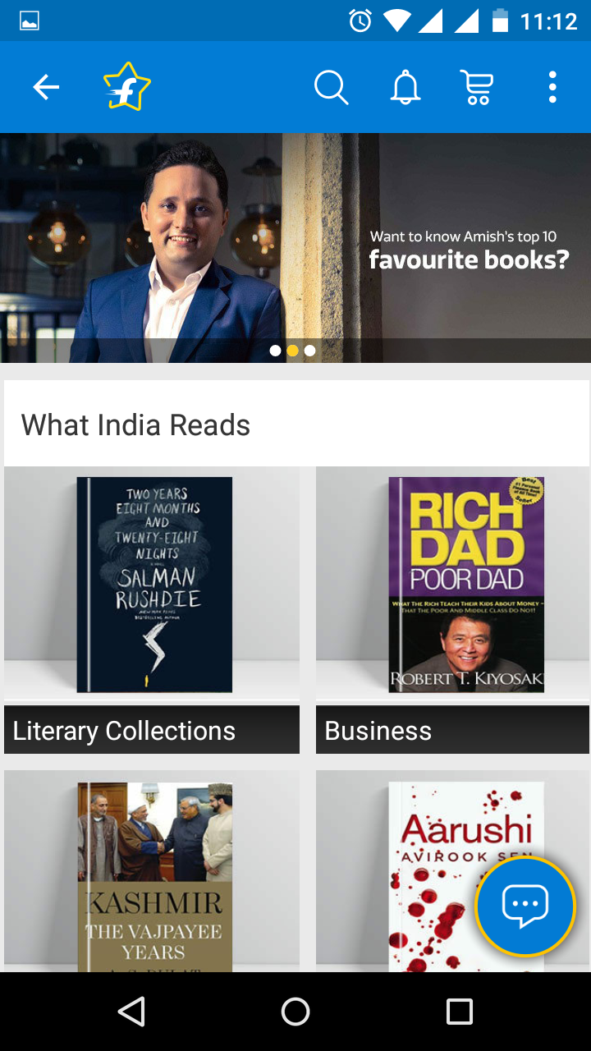The height and width of the screenshot is (1051, 591).
Task: Open Kashmir The Vajpayee Years cover
Action: click(154, 877)
